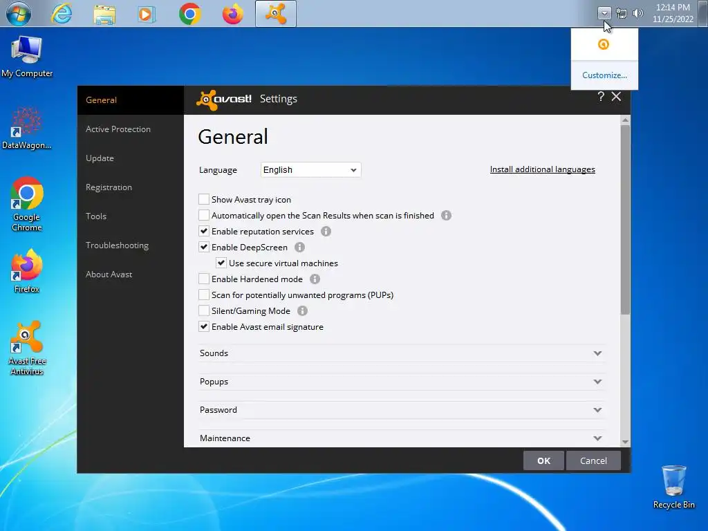Image resolution: width=708 pixels, height=531 pixels.
Task: Expand the Sounds section
Action: [401, 353]
